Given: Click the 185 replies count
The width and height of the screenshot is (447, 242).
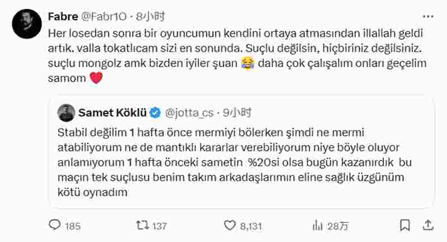Looking at the screenshot, I should point(73,226).
